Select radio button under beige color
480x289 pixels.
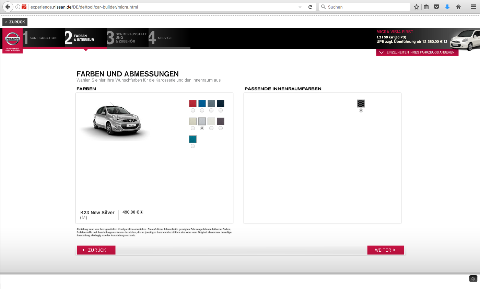[x=193, y=128]
